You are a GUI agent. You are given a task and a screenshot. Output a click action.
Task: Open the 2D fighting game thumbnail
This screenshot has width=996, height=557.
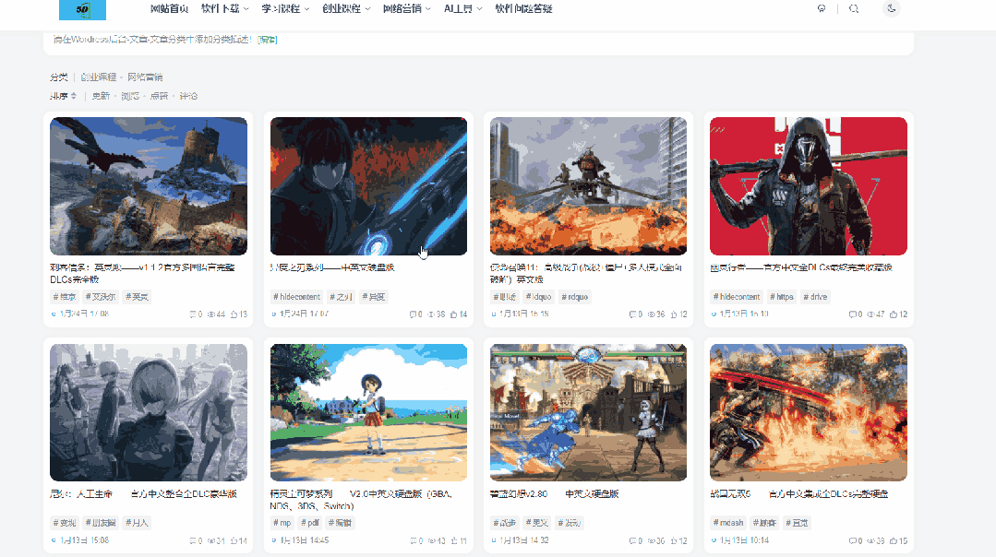click(588, 412)
